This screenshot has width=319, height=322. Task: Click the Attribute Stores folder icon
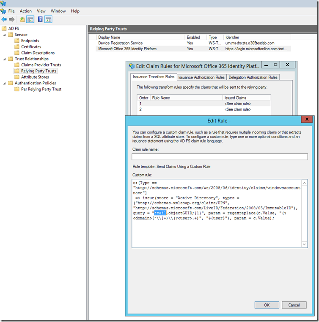tap(17, 77)
